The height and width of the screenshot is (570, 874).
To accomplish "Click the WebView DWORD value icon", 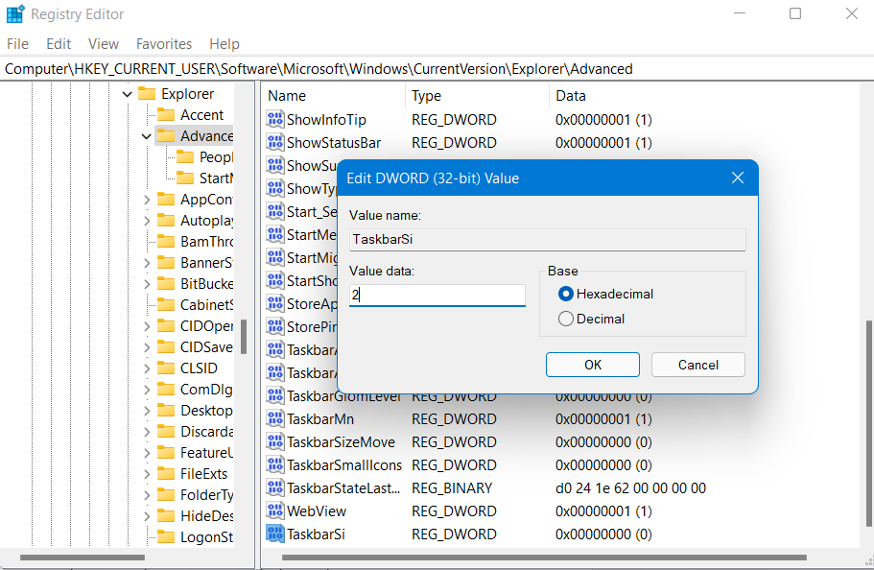I will click(x=275, y=511).
